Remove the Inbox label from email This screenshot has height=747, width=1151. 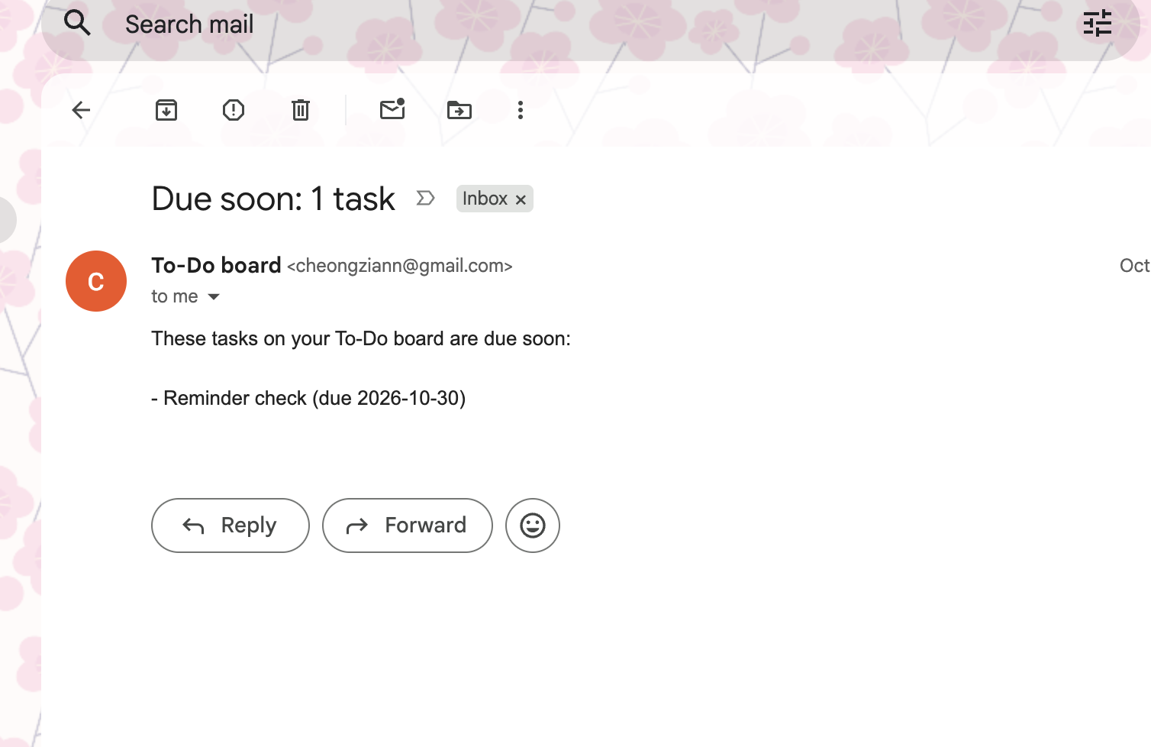pos(521,199)
